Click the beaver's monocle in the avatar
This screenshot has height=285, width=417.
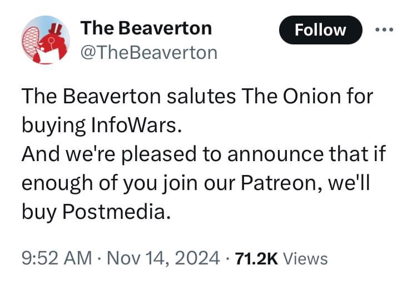click(x=51, y=41)
